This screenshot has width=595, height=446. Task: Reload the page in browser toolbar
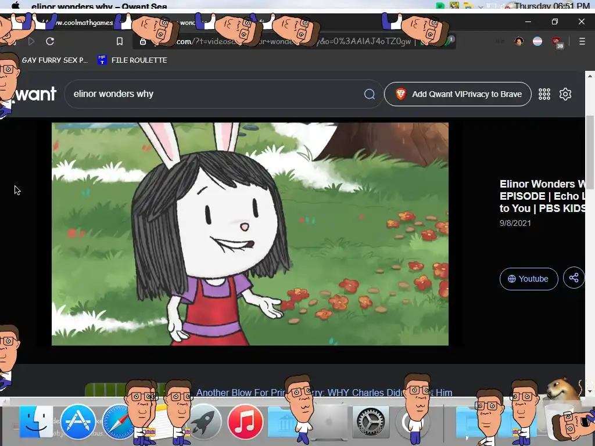click(x=50, y=41)
